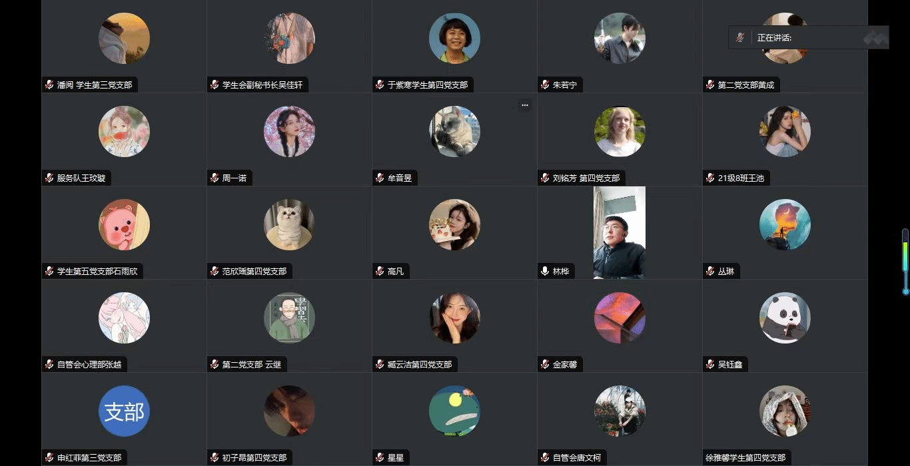
Task: Click the vertical volume level meter
Action: click(905, 261)
